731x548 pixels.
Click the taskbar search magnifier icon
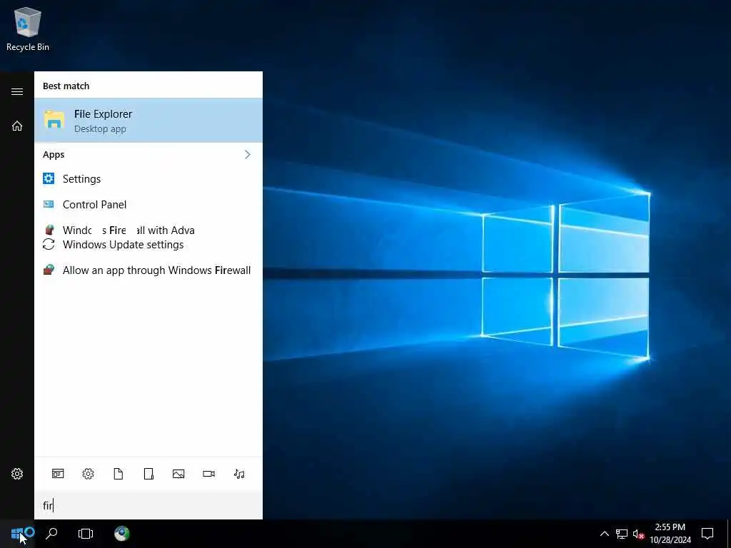point(51,534)
